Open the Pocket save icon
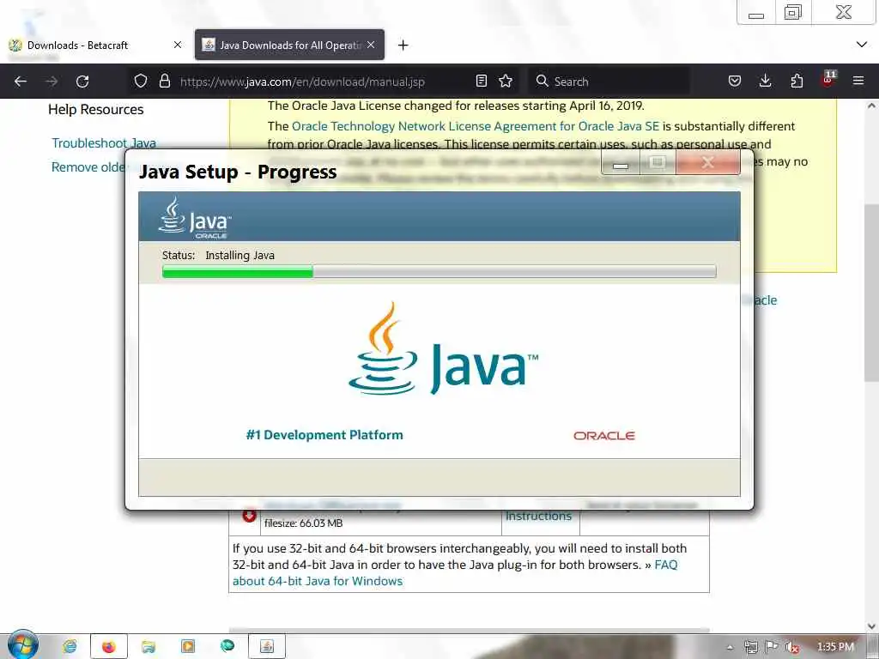Image resolution: width=879 pixels, height=659 pixels. point(735,82)
